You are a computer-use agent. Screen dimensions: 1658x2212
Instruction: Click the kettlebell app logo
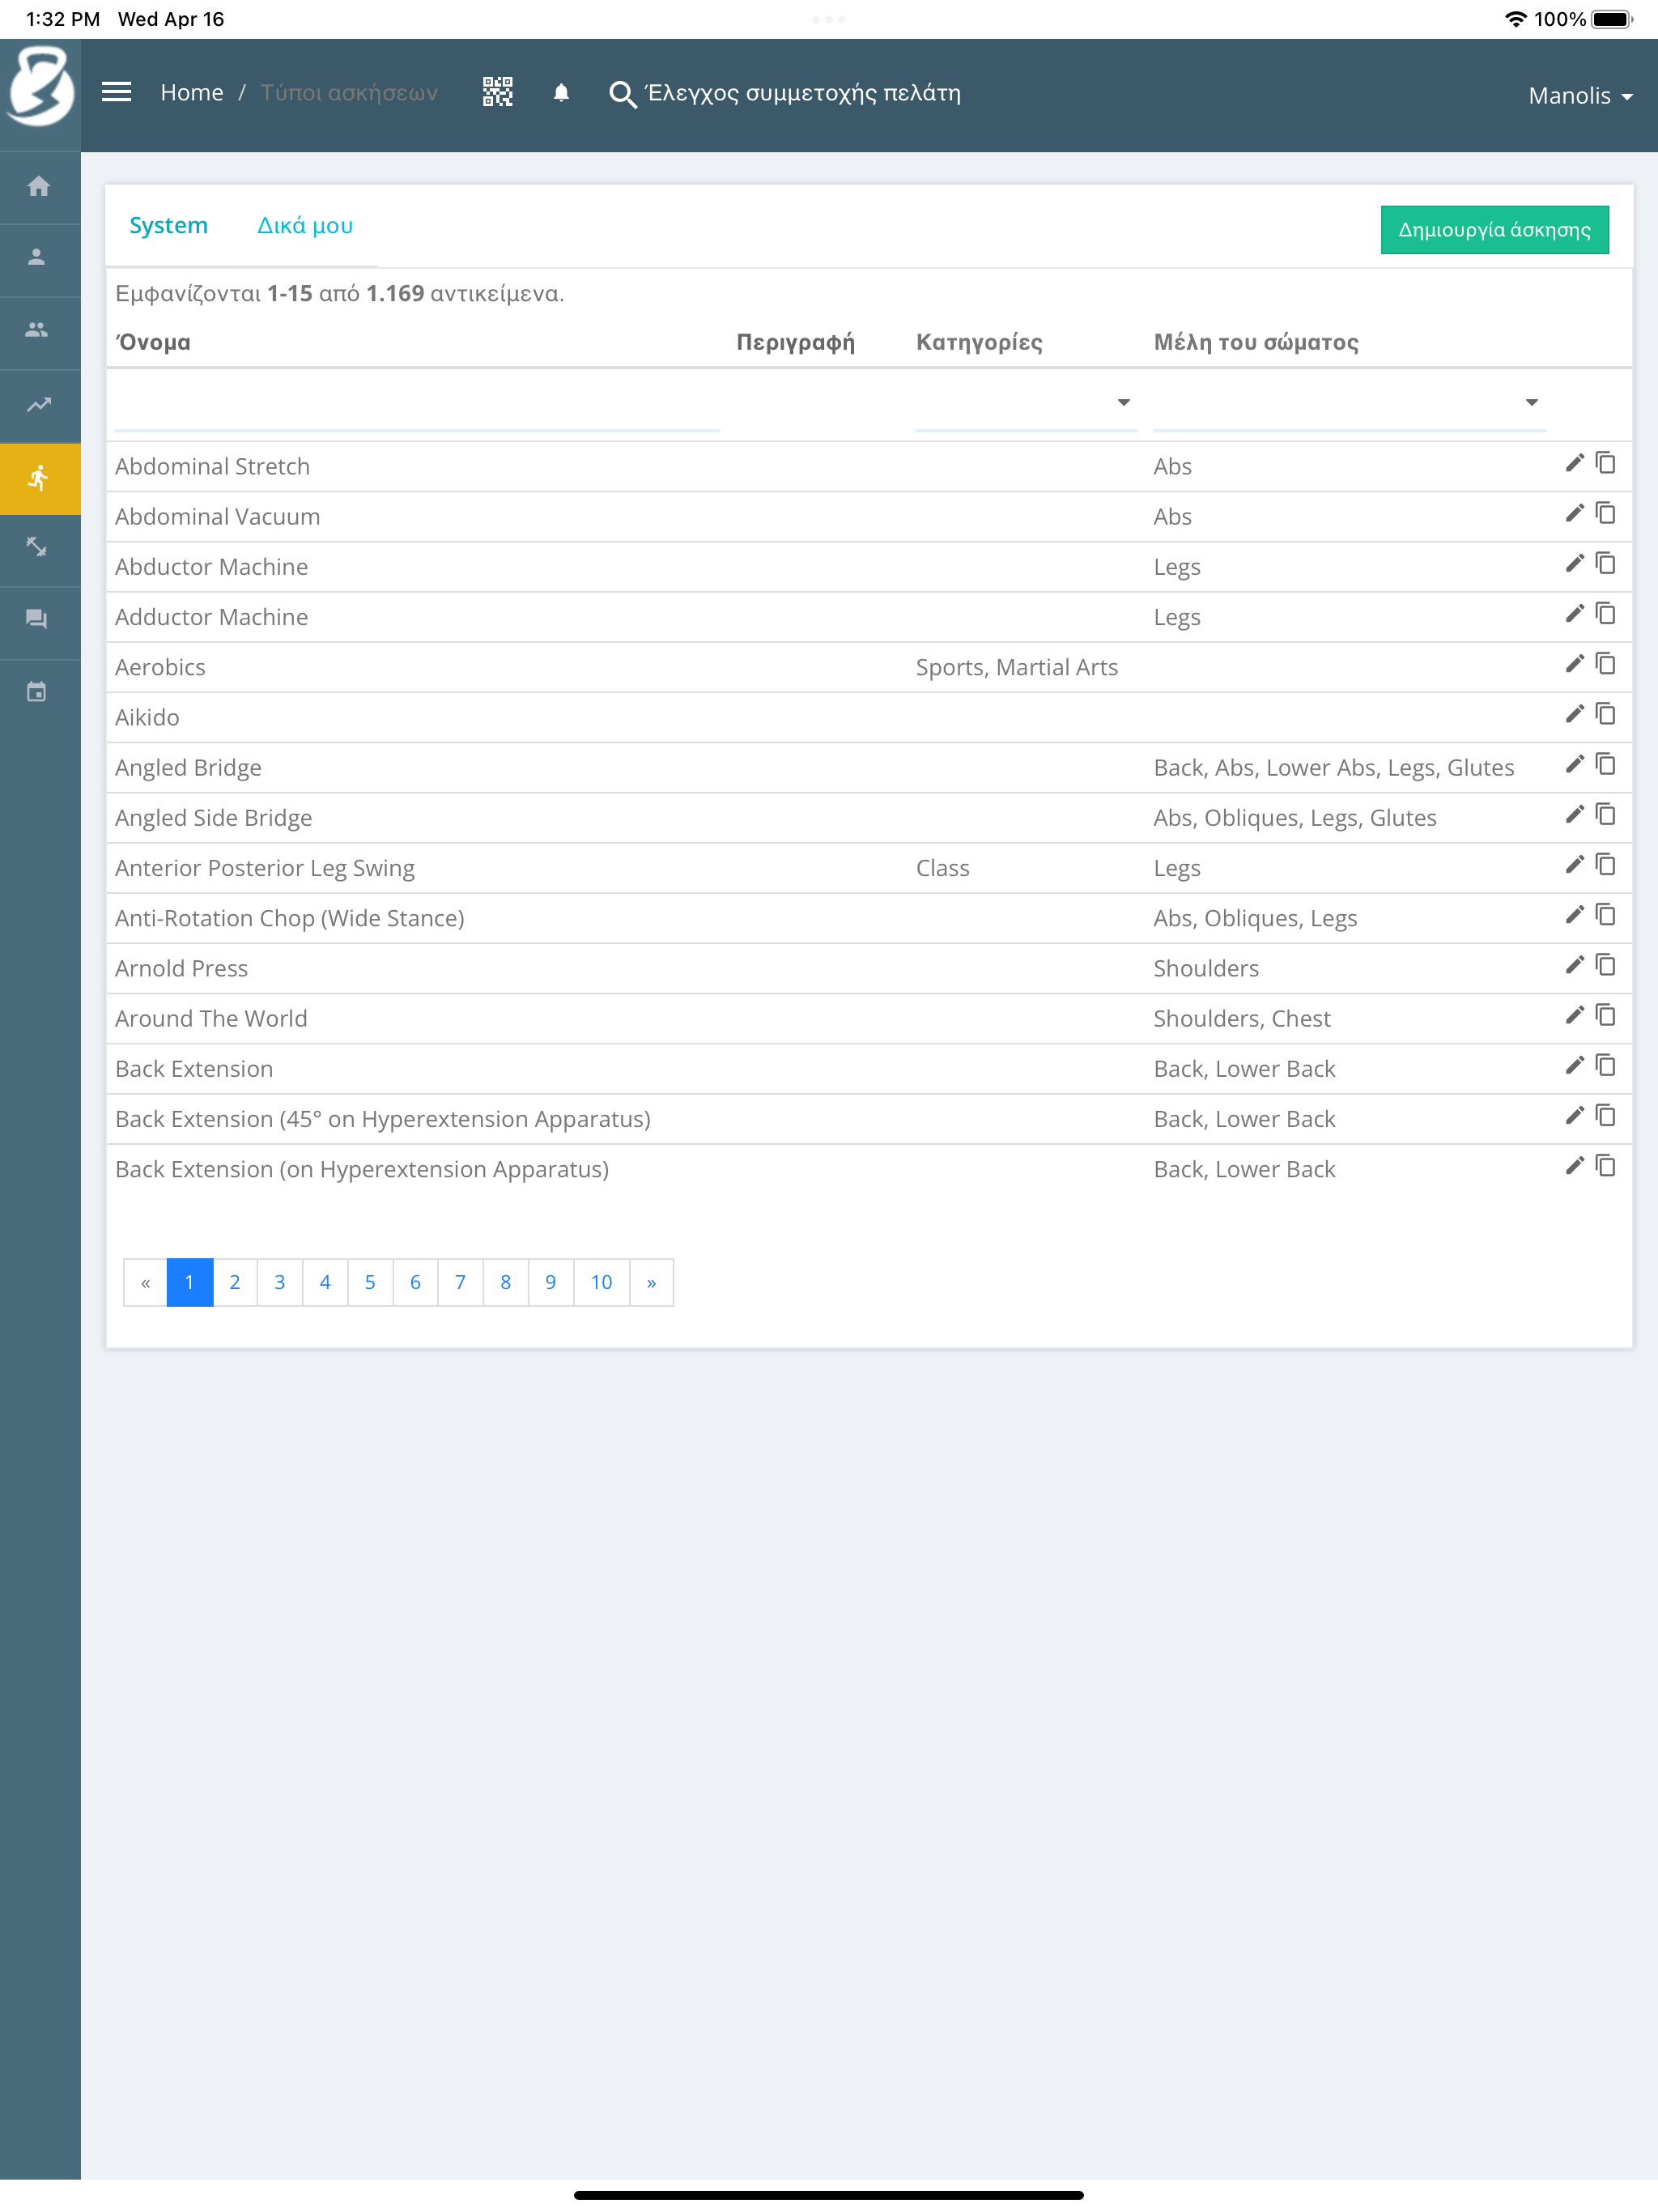click(x=40, y=87)
